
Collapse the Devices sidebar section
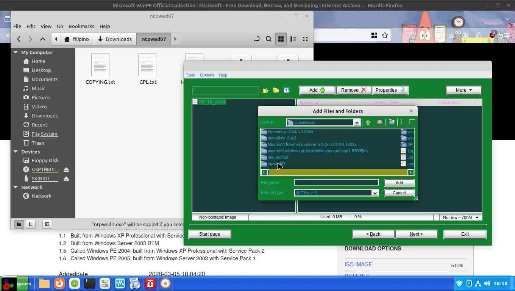click(x=16, y=152)
